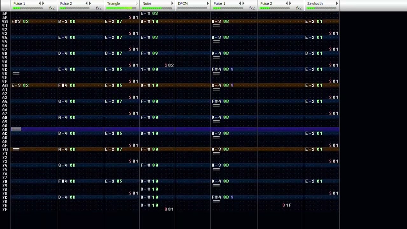This screenshot has width=407, height=229.
Task: Select Sawtooth note E-2 01 on row 50
Action: pyautogui.click(x=314, y=21)
